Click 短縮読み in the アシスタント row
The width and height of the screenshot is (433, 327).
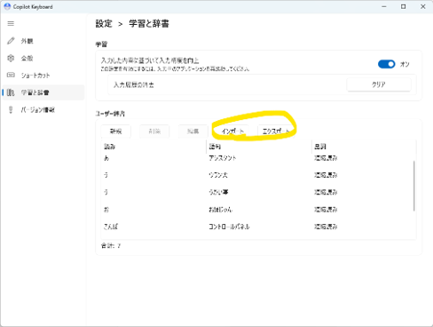click(x=326, y=158)
